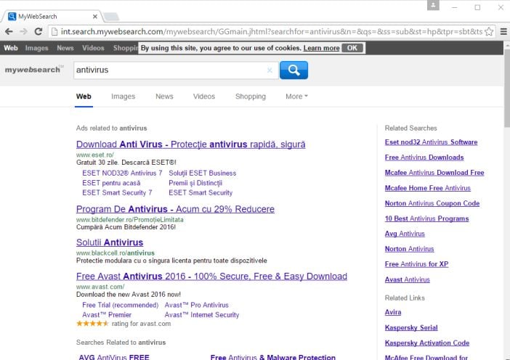The height and width of the screenshot is (360, 510).
Task: Click the MyWebSearch tab favicon
Action: (12, 16)
